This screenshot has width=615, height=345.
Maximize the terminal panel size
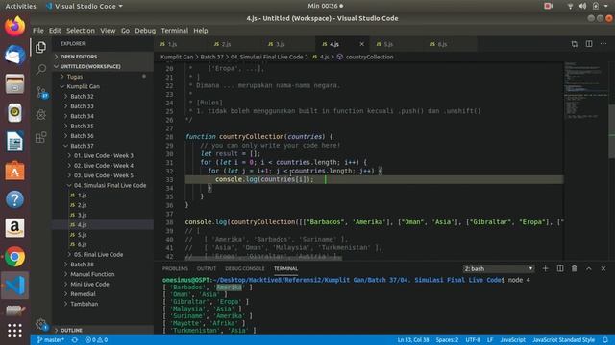point(589,268)
